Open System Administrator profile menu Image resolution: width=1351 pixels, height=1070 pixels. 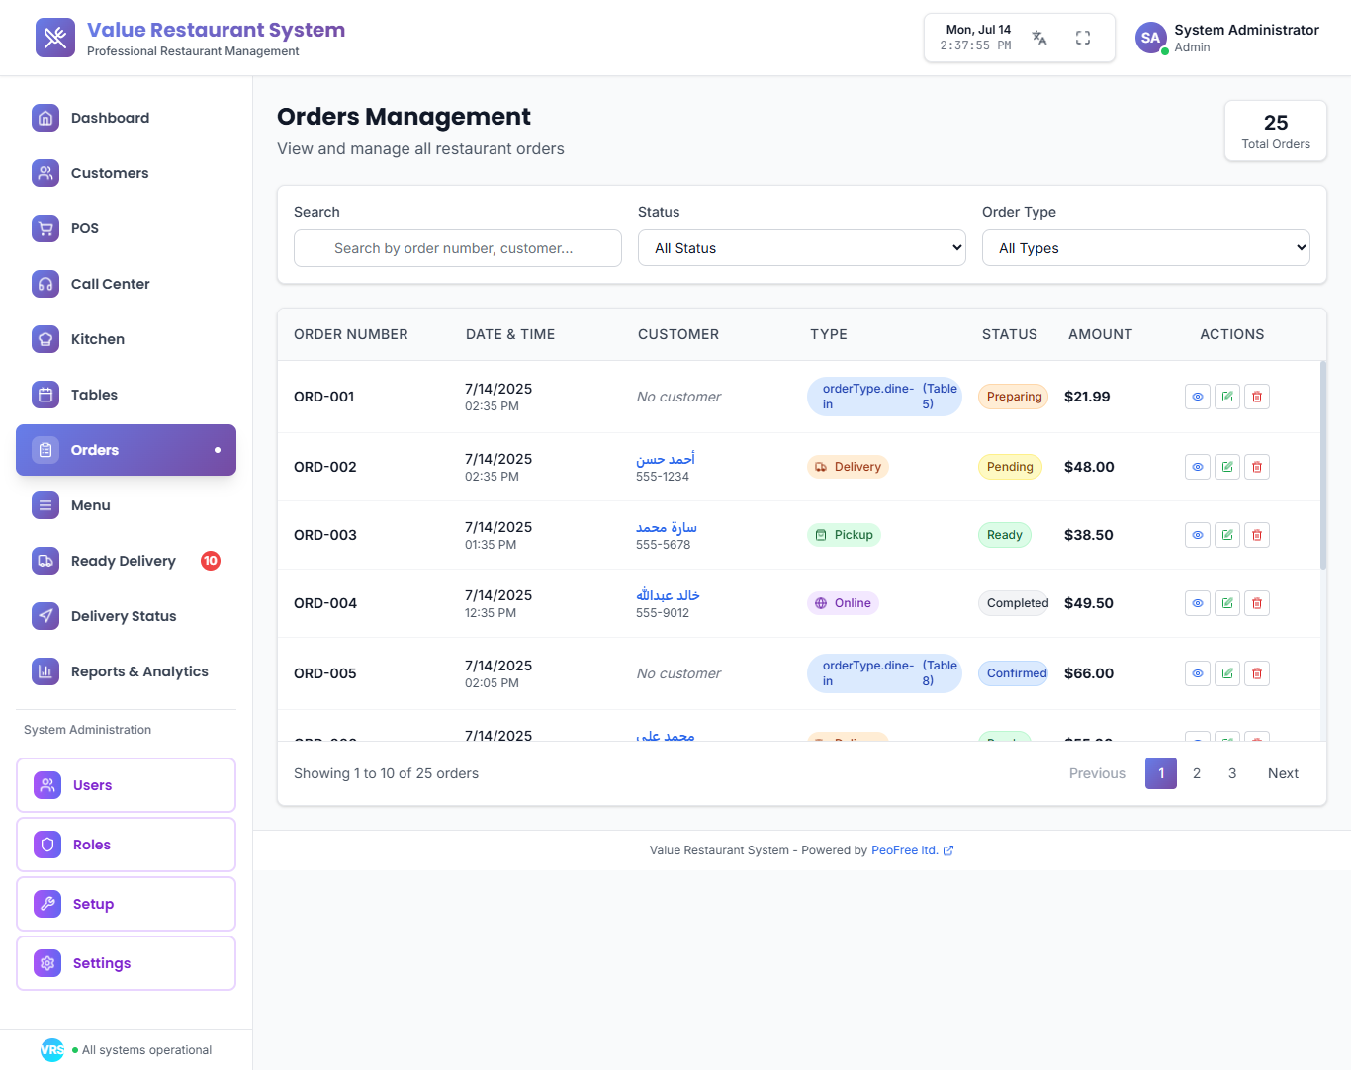(x=1227, y=38)
